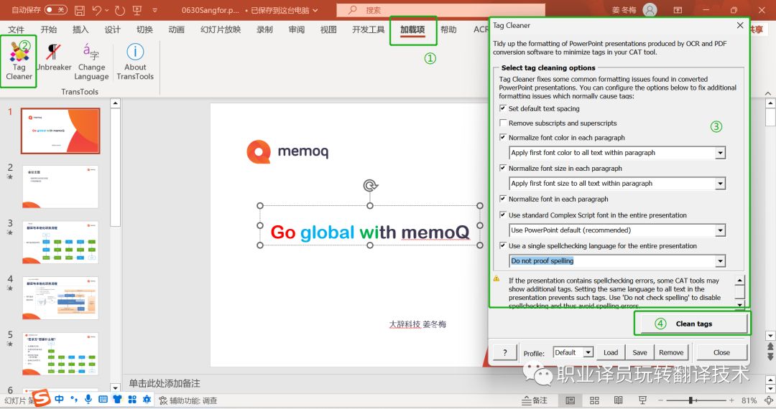Viewport: 776px width, 409px height.
Task: Click the notes placeholder 单击此处添加备注
Action: point(165,383)
